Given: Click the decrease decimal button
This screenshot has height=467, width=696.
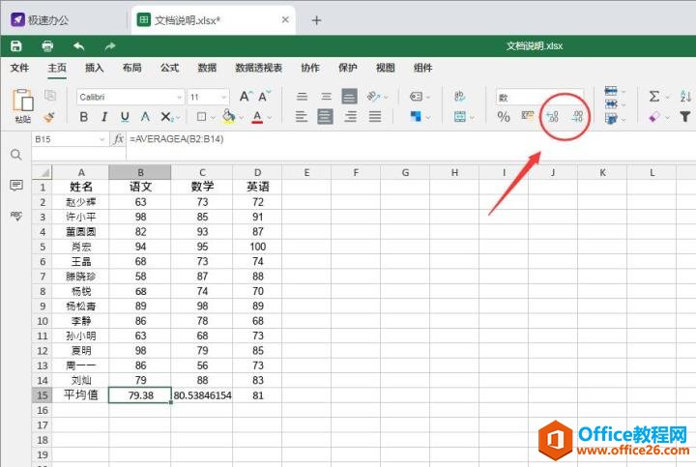Looking at the screenshot, I should (x=577, y=117).
